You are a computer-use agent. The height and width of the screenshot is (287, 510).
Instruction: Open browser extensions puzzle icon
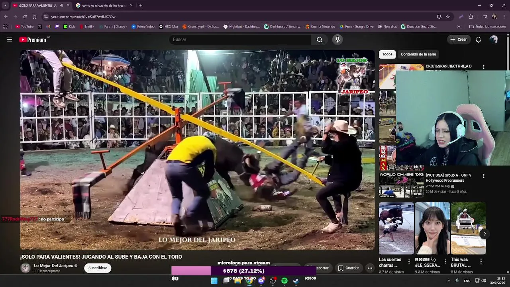click(471, 17)
